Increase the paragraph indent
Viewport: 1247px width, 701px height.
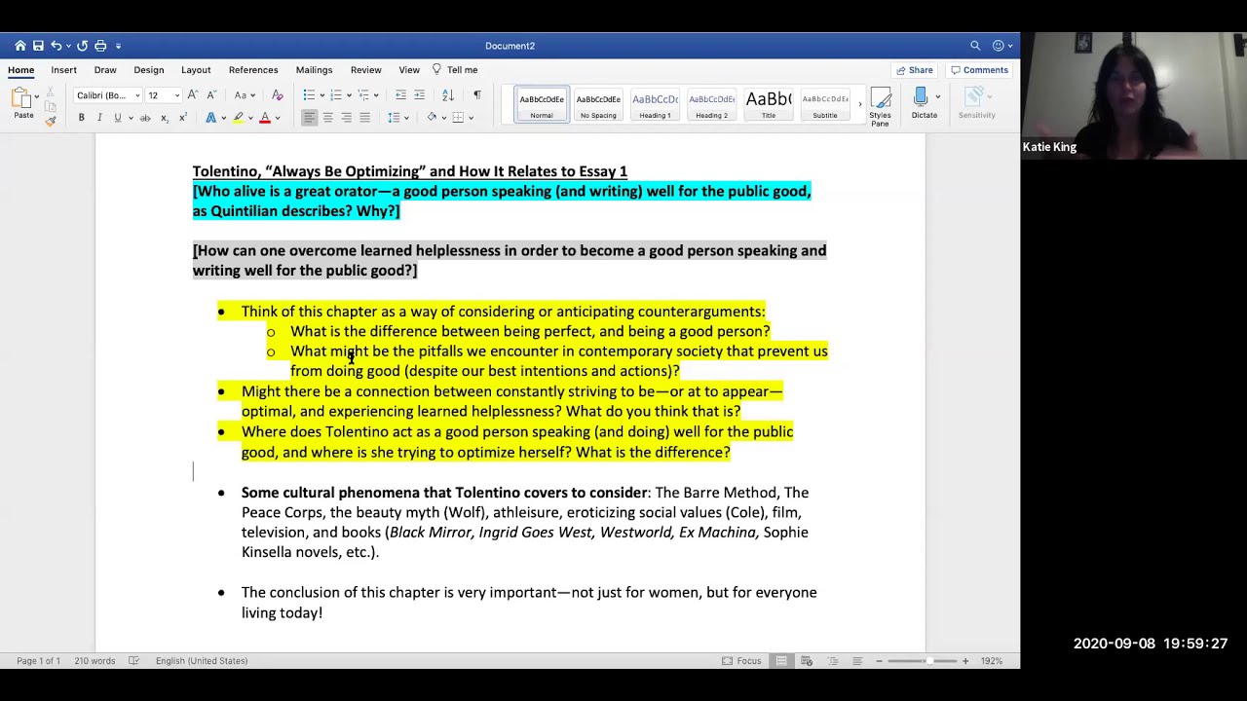419,95
